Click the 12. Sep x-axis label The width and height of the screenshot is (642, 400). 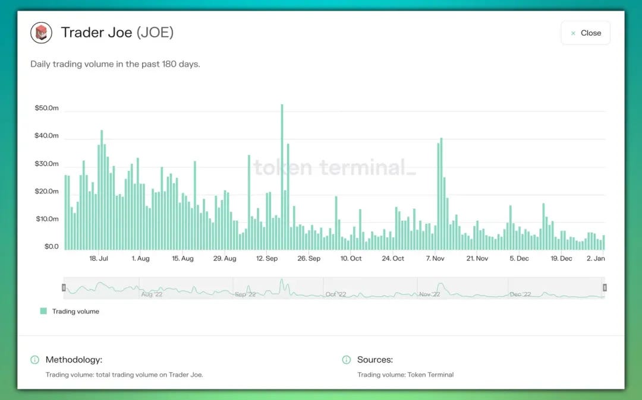[267, 258]
